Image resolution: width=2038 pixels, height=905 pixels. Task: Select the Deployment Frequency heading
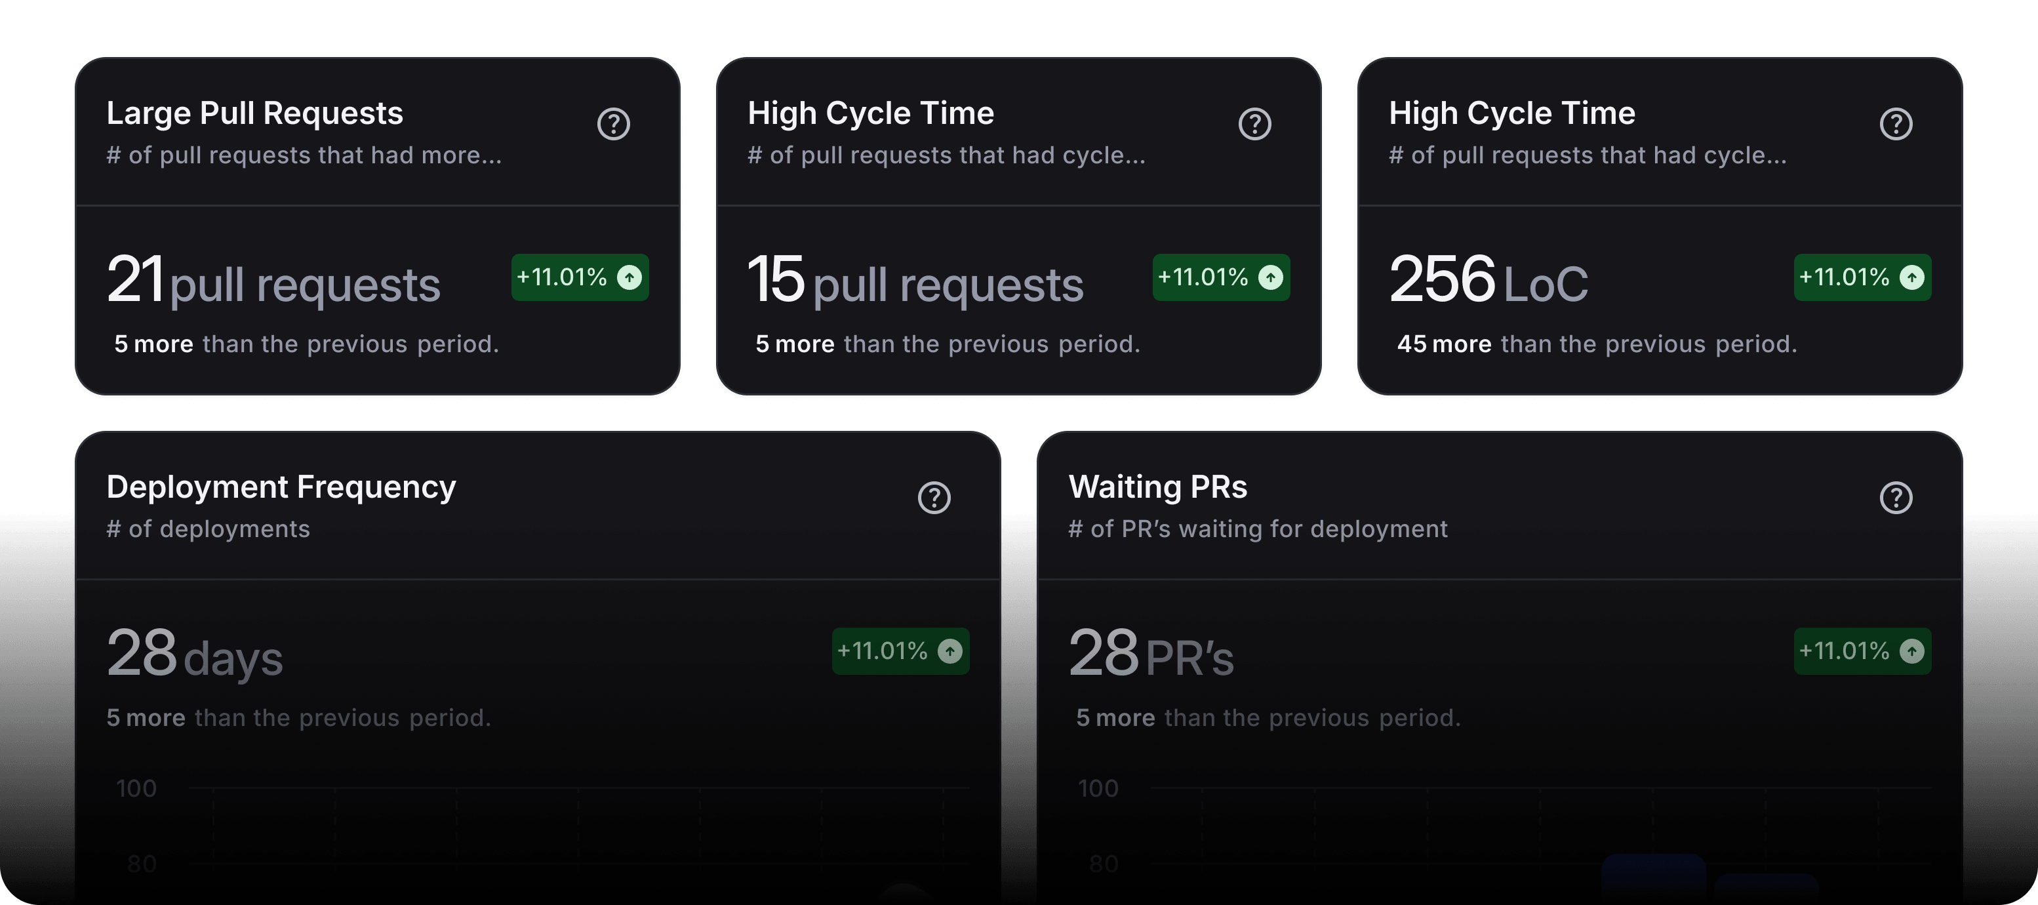click(x=281, y=487)
